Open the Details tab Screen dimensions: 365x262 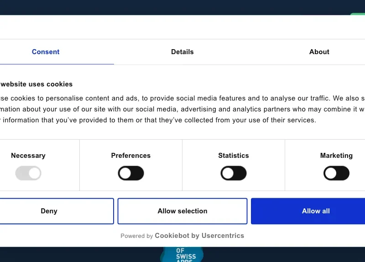pyautogui.click(x=182, y=52)
